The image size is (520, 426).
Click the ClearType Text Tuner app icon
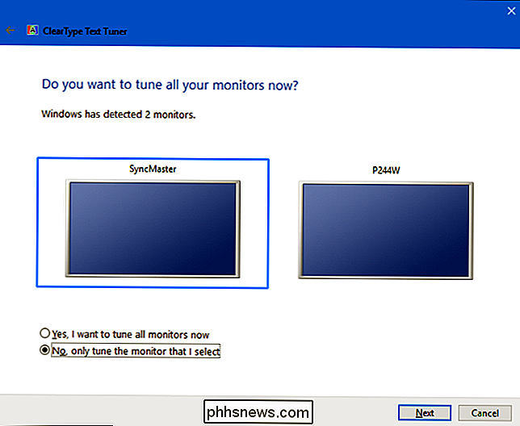pyautogui.click(x=32, y=30)
